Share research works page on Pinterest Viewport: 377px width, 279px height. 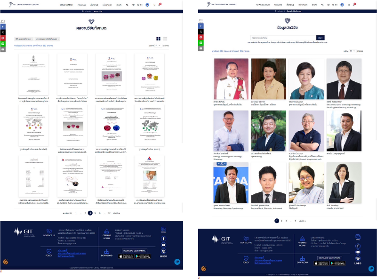click(3, 38)
